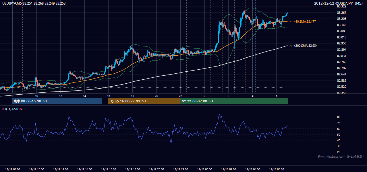
Task: Select the 12/12 14:00 bottom time label
Action: point(84,169)
